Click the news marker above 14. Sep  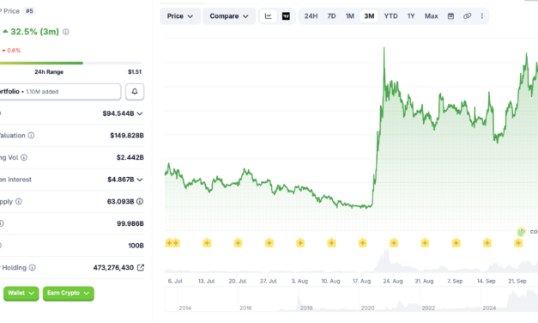tap(487, 243)
